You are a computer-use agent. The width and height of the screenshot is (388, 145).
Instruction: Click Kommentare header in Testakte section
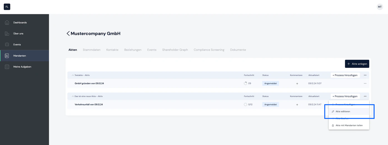[296, 75]
